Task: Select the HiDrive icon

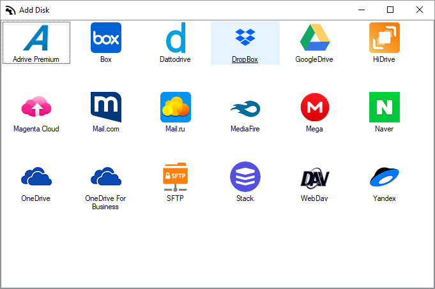Action: coord(385,38)
